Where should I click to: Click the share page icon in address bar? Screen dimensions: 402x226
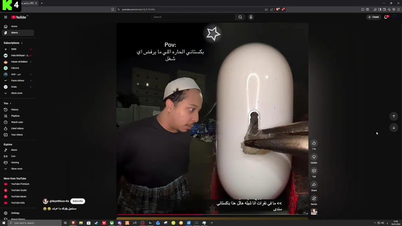(x=272, y=9)
